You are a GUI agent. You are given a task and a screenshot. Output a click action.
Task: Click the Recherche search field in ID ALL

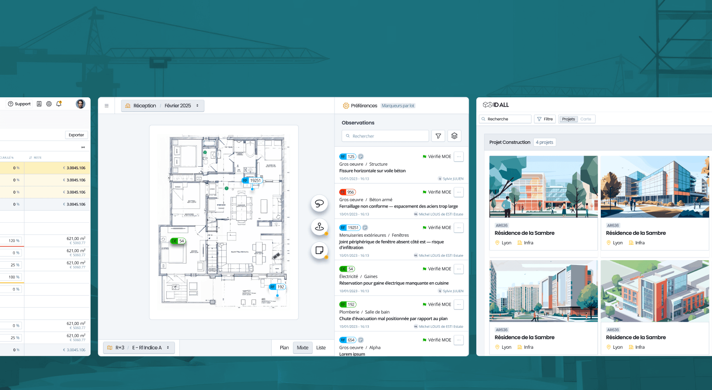pyautogui.click(x=505, y=119)
